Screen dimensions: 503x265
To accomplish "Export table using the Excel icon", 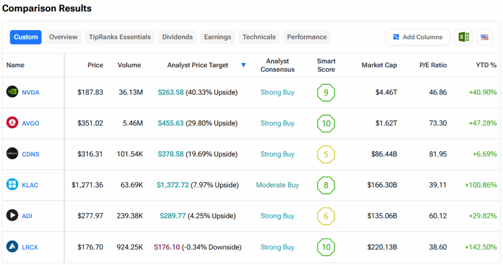I will (x=463, y=37).
